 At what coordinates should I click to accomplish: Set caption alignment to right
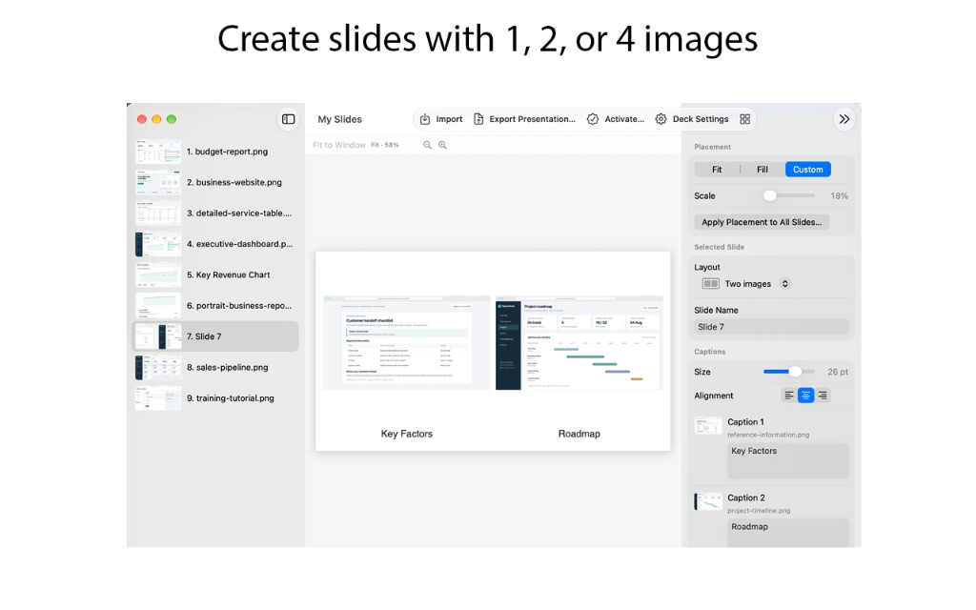click(823, 396)
